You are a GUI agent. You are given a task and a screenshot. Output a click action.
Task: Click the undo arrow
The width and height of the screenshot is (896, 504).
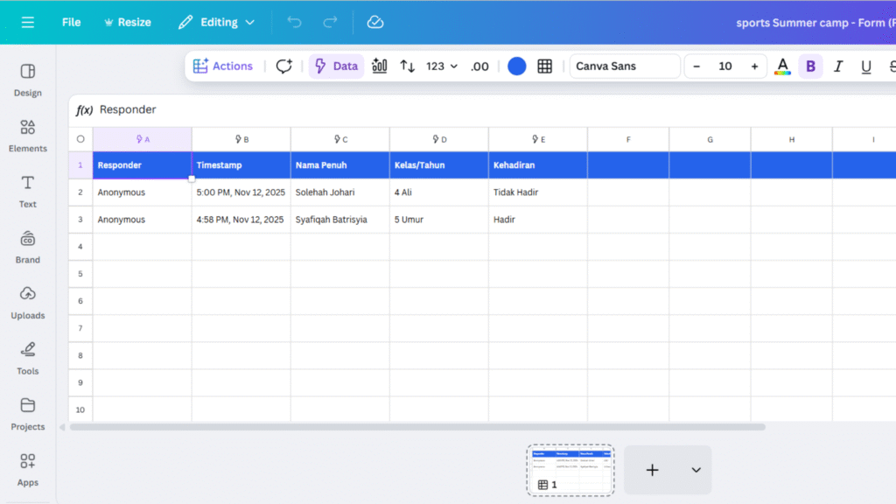pyautogui.click(x=294, y=22)
